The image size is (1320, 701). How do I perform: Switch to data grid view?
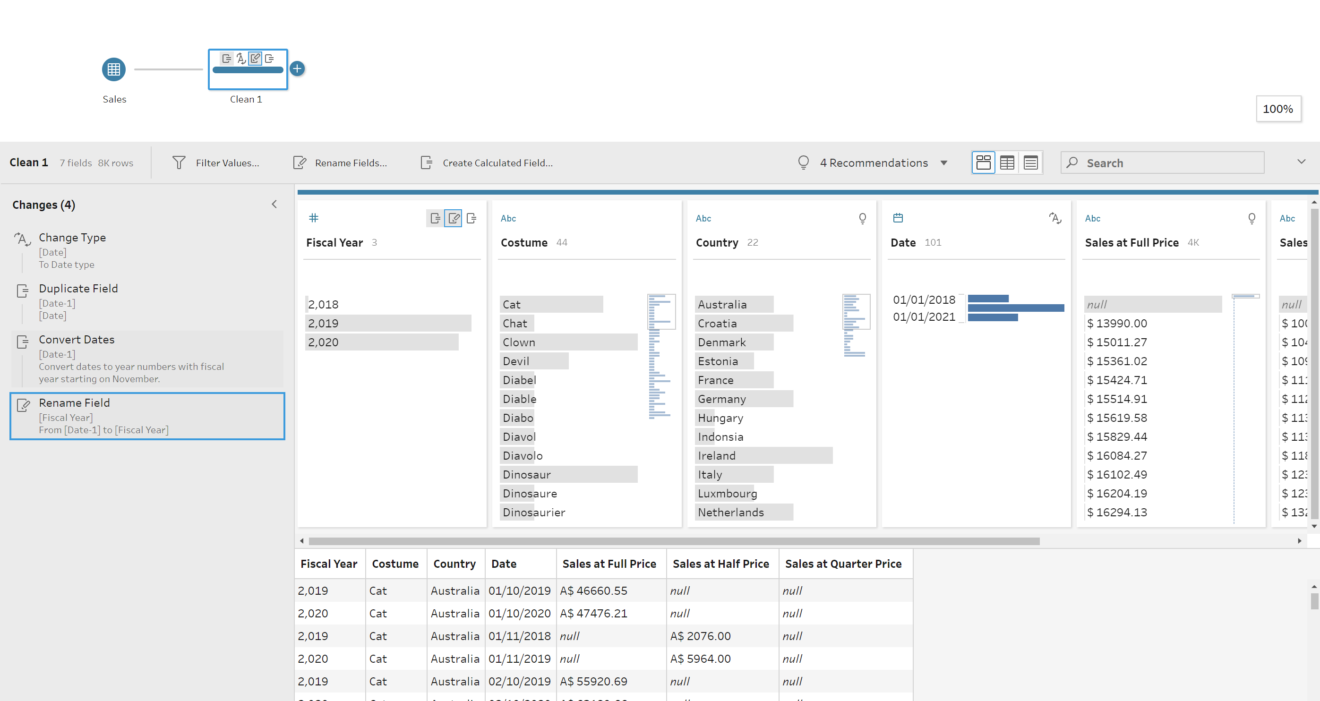tap(1007, 163)
